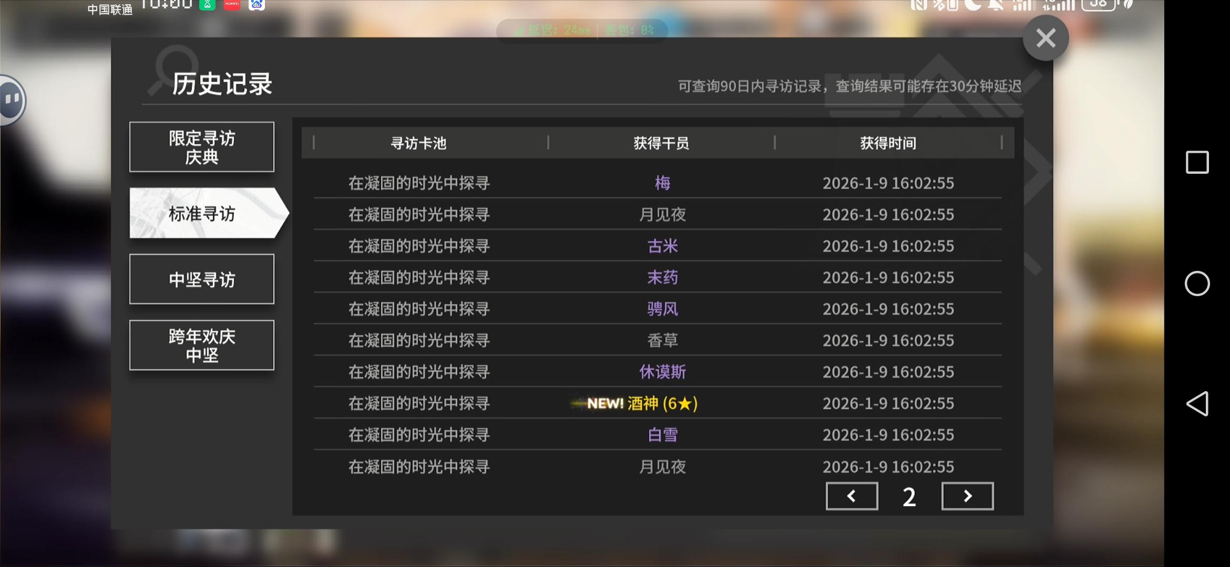Close the history record dialog
Screen dimensions: 1230x567
[1045, 38]
